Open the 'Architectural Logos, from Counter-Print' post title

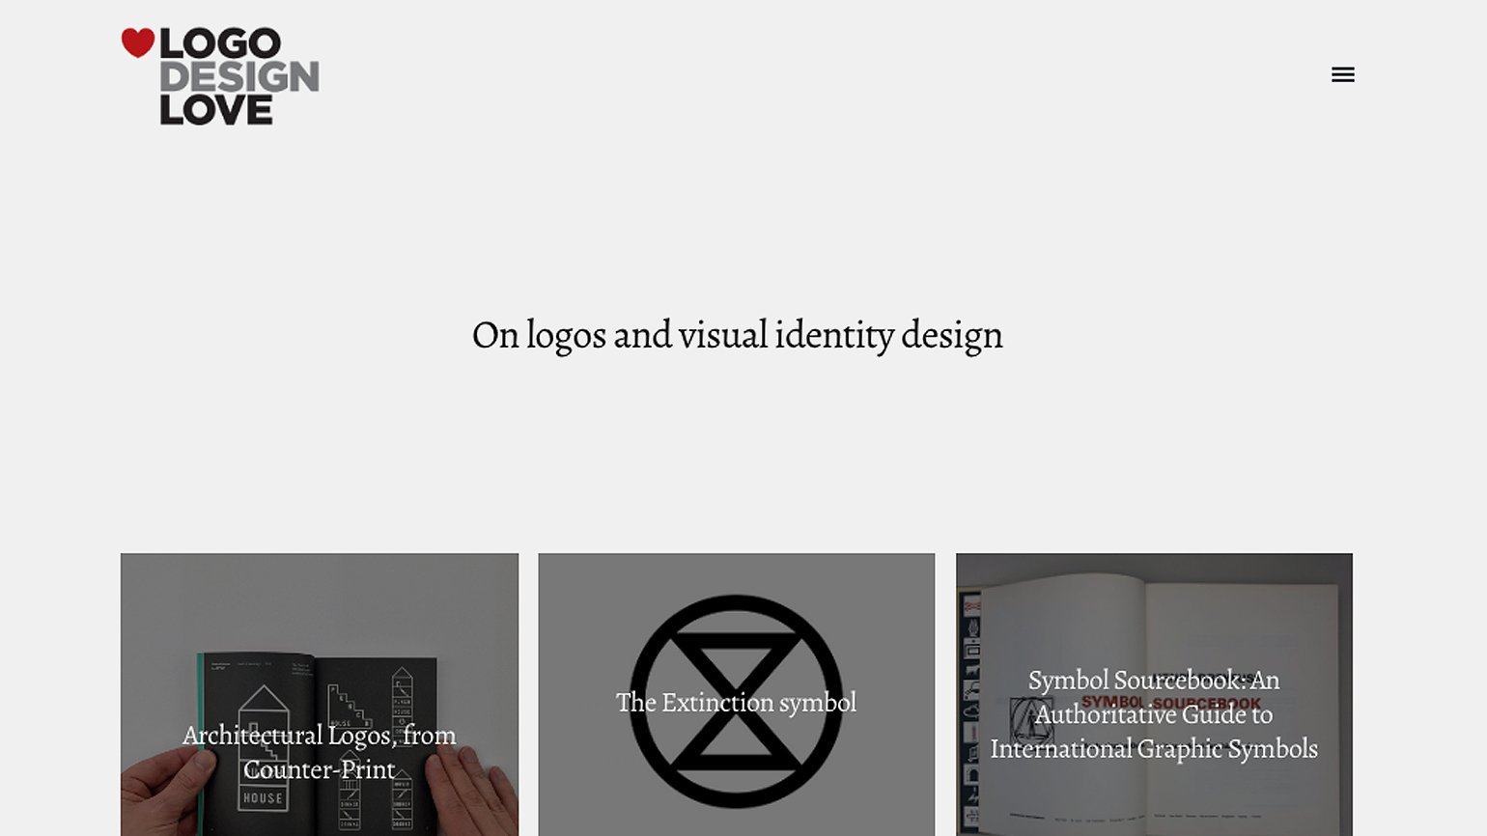click(320, 752)
